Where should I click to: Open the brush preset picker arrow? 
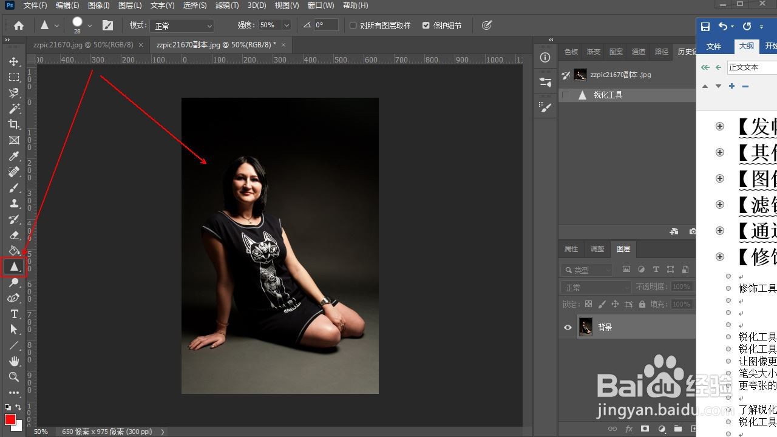pos(90,25)
